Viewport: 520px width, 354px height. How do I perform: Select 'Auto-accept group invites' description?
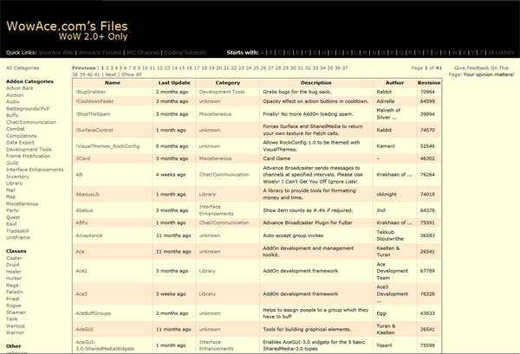(x=293, y=235)
